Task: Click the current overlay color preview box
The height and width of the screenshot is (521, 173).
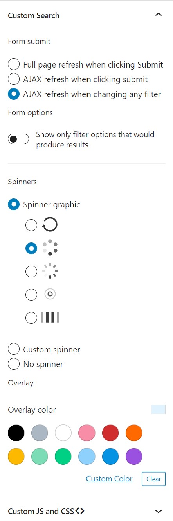Action: coord(158,409)
